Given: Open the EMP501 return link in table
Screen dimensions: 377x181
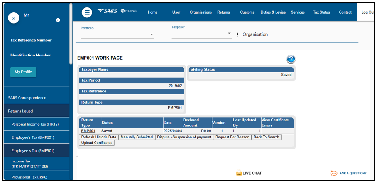Looking at the screenshot, I should pyautogui.click(x=88, y=131).
